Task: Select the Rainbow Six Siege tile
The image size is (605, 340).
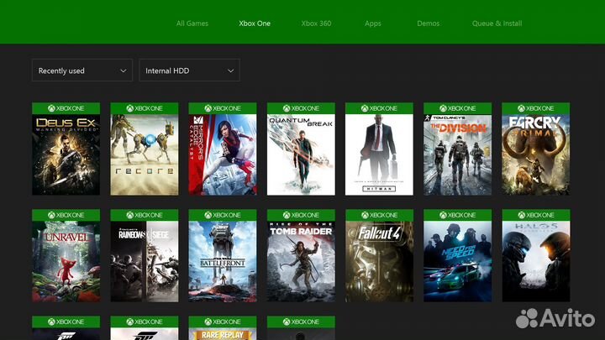Action: coord(145,255)
